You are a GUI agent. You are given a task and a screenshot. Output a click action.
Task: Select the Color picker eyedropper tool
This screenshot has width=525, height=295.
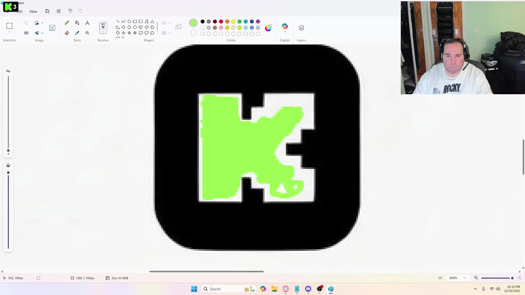pyautogui.click(x=77, y=33)
